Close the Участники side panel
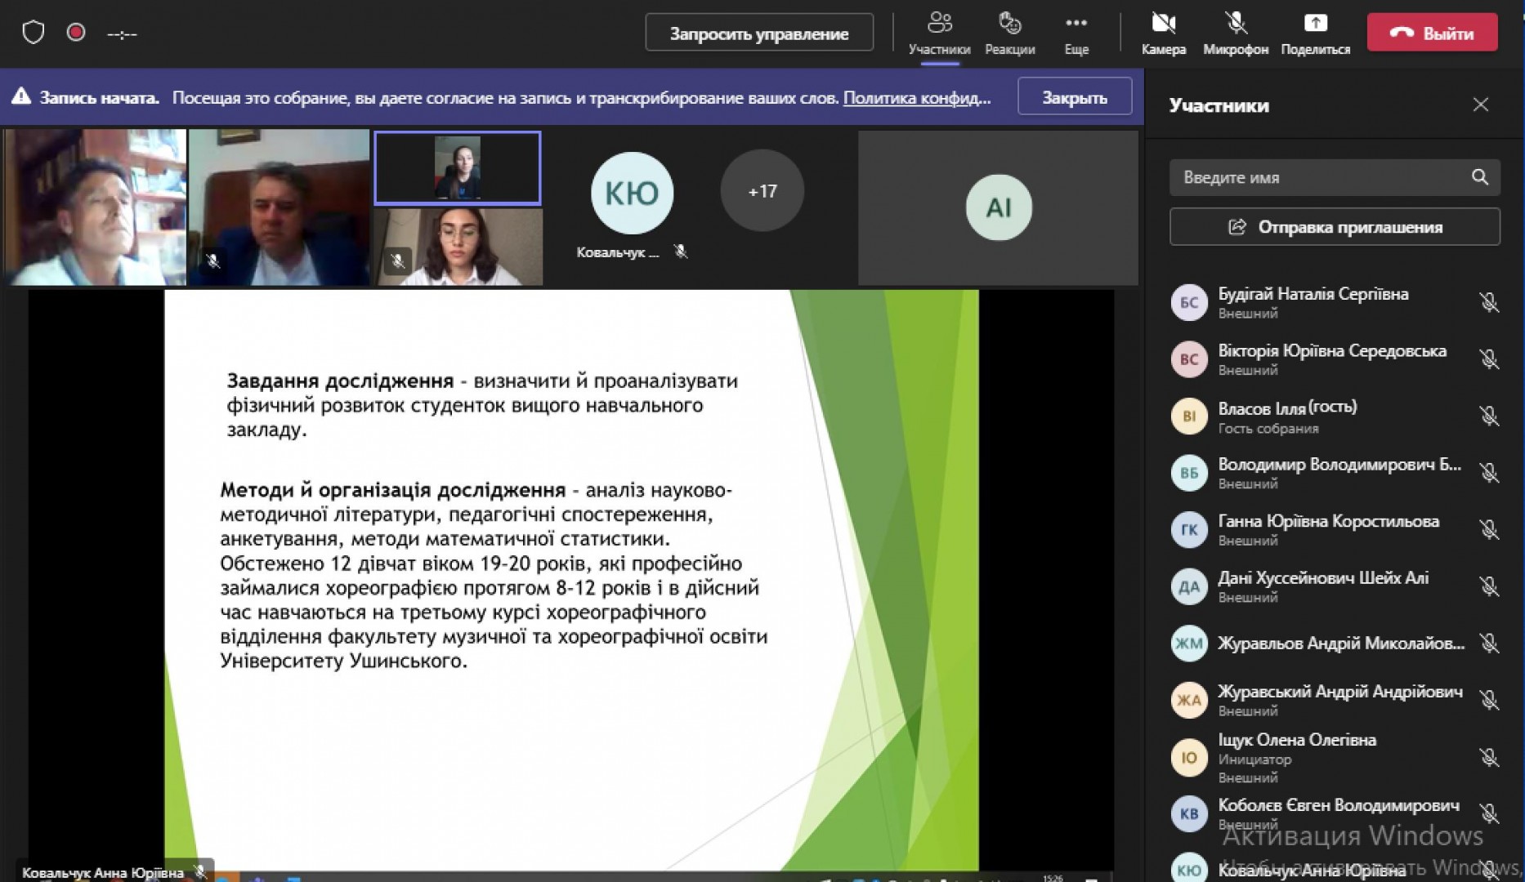The image size is (1525, 882). 1480,105
